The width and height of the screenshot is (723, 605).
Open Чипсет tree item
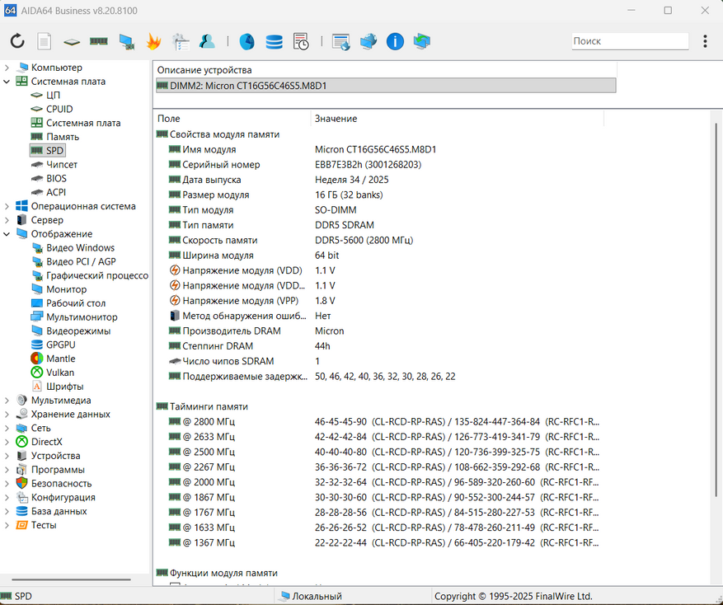tap(62, 164)
